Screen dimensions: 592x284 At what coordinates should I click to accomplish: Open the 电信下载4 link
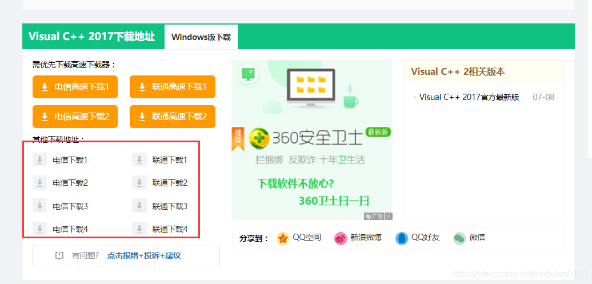(70, 229)
